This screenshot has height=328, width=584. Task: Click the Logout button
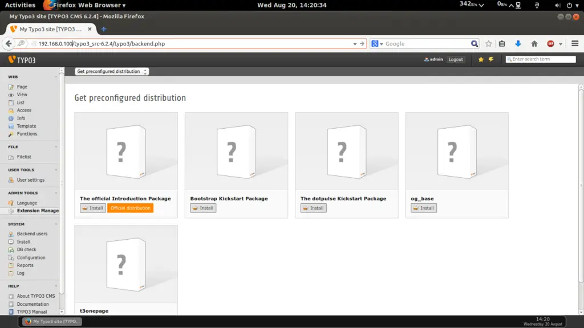click(456, 59)
